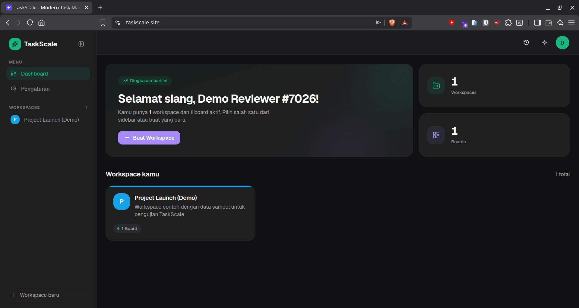Click the red YouTube extension icon
The width and height of the screenshot is (579, 308).
[x=451, y=23]
